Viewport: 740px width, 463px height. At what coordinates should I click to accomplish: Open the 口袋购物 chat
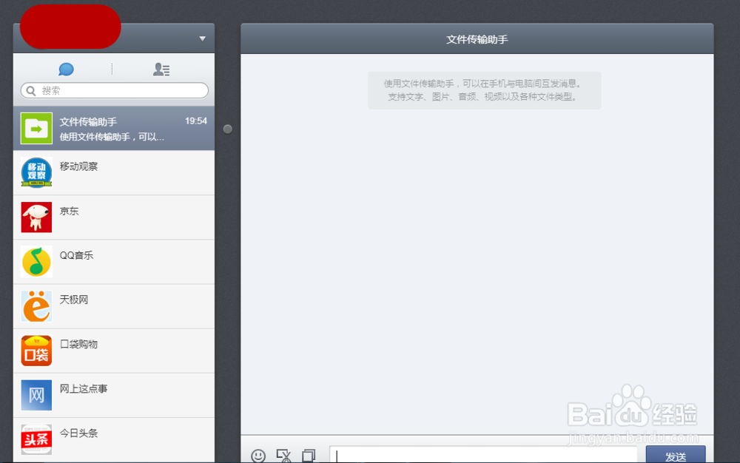tap(113, 350)
